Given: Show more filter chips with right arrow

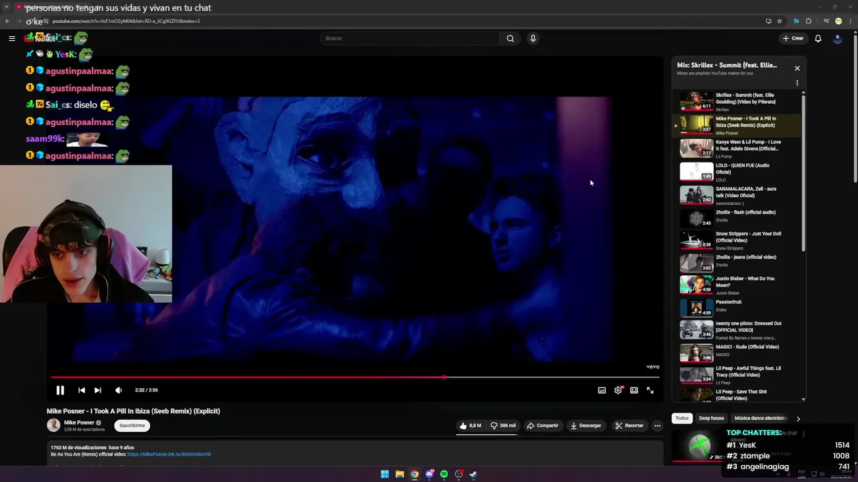Looking at the screenshot, I should (x=798, y=418).
